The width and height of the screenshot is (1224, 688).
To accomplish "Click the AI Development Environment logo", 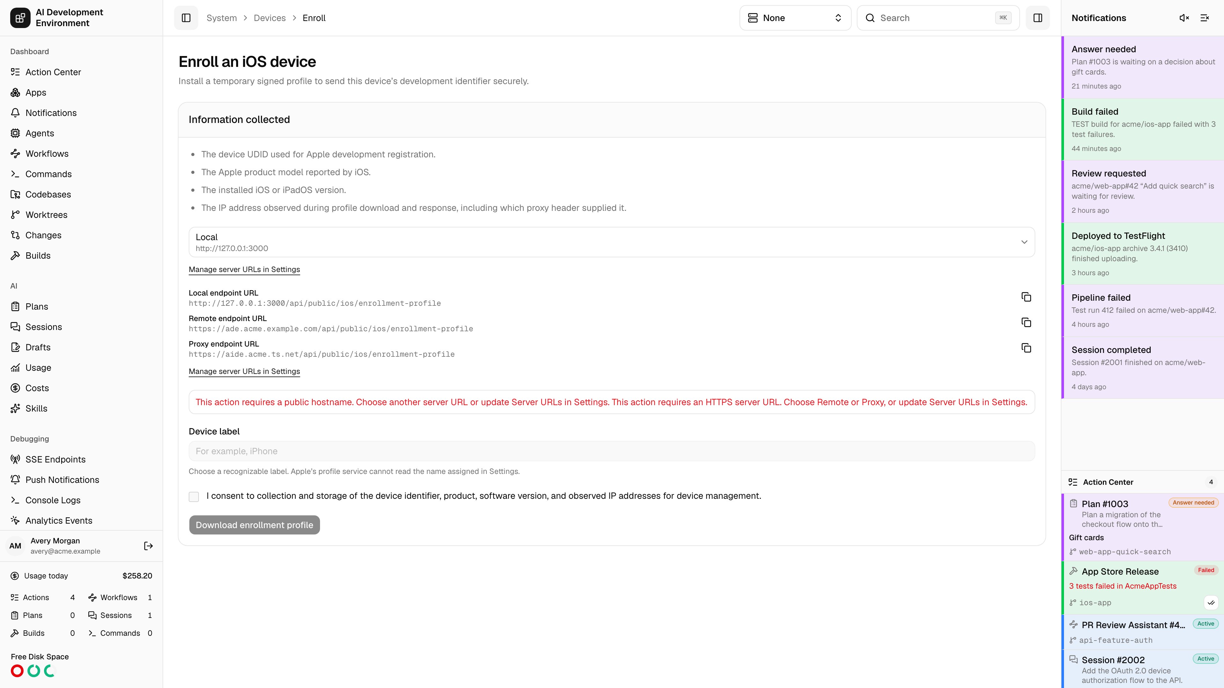I will pos(20,18).
